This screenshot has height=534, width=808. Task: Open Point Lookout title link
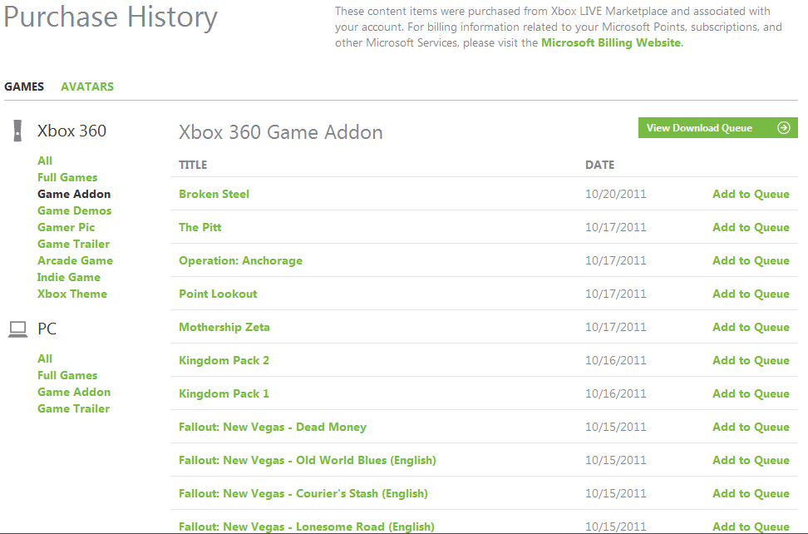[218, 294]
